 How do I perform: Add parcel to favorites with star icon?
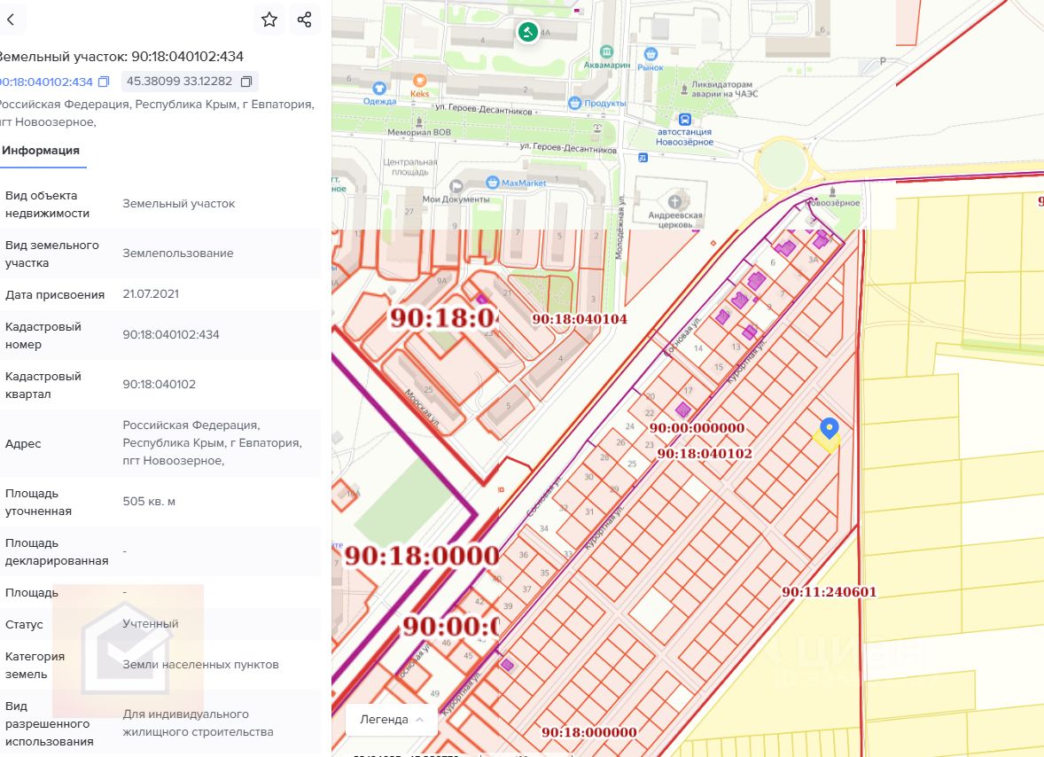[269, 20]
